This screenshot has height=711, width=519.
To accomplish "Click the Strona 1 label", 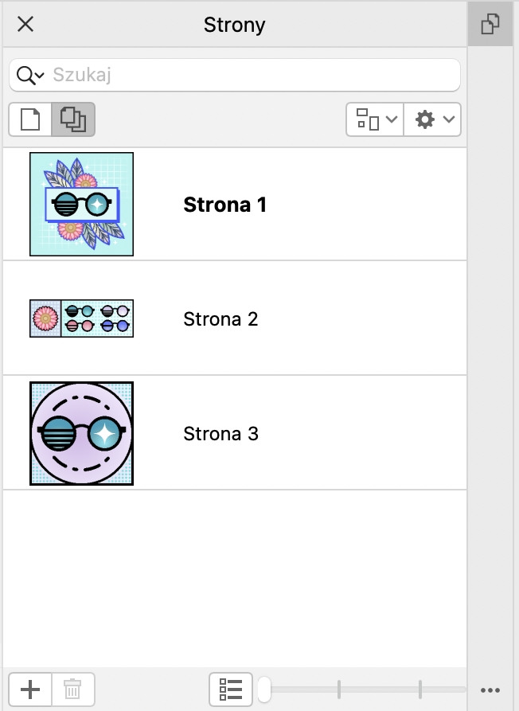I will click(x=224, y=205).
